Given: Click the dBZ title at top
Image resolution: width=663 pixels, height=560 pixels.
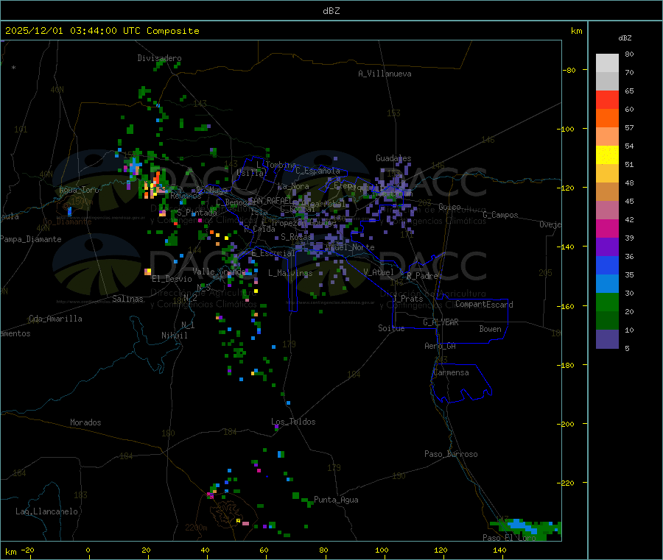Looking at the screenshot, I should pyautogui.click(x=331, y=11).
